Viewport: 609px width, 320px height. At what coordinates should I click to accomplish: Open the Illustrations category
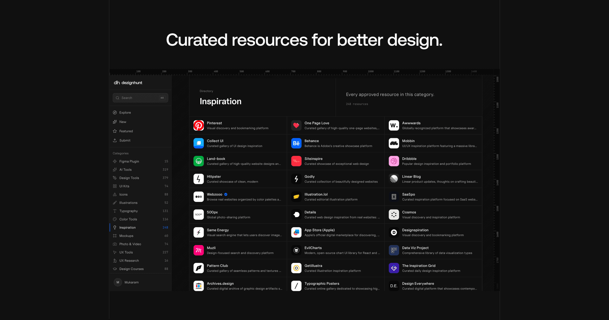pyautogui.click(x=140, y=203)
